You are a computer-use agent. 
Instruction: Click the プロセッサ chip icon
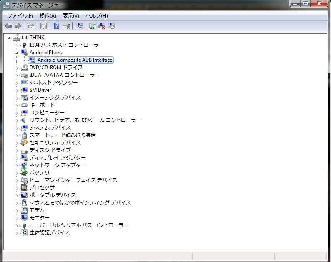[x=24, y=187]
